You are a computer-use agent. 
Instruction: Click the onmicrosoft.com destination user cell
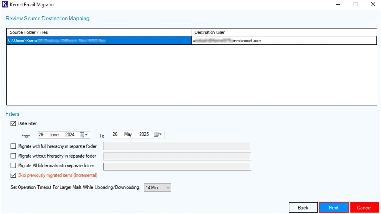[x=284, y=41]
